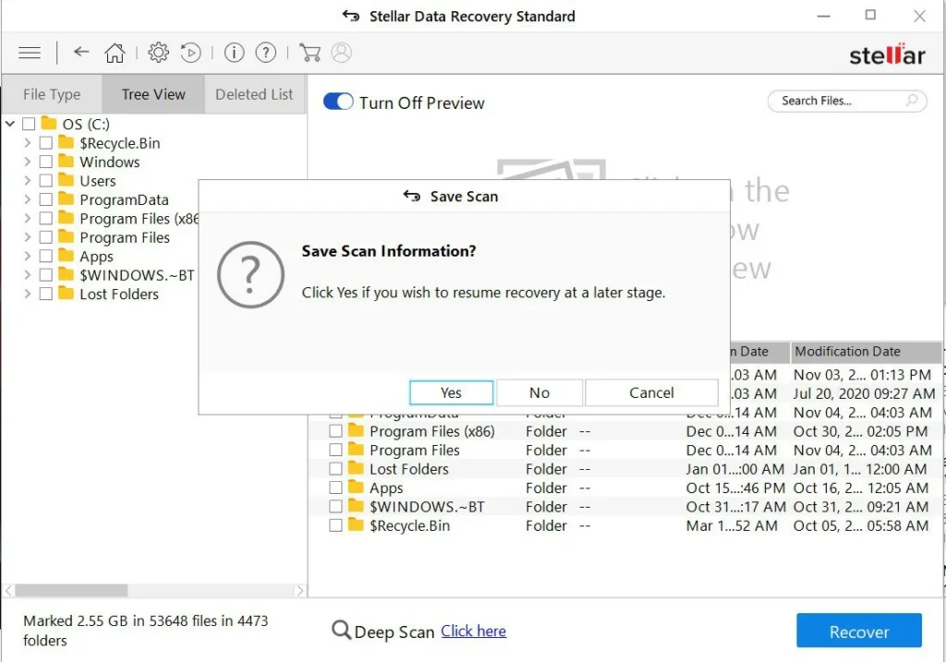Screen dimensions: 946x662
Task: Click the Windows folder icon in tree
Action: (67, 162)
